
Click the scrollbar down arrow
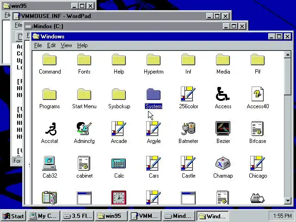[288, 200]
